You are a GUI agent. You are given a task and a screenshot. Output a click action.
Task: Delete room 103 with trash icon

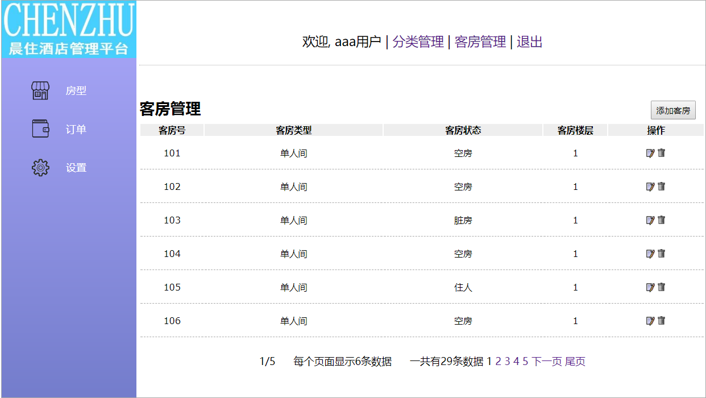[x=661, y=220]
